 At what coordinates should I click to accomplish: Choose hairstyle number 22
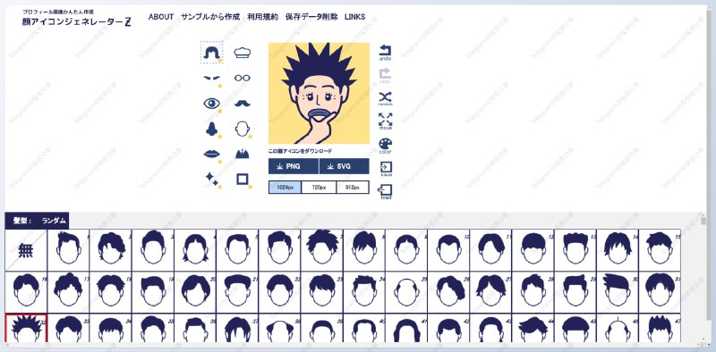point(279,292)
